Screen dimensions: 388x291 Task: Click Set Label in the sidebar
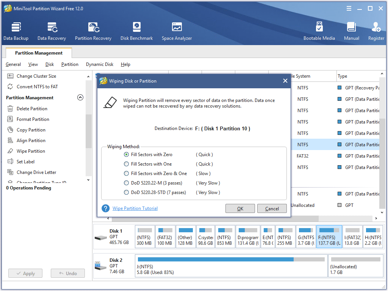[x=25, y=161]
